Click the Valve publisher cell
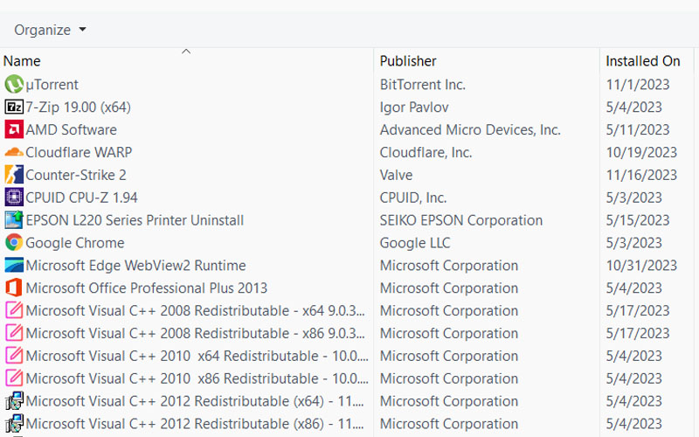This screenshot has height=437, width=699. [x=396, y=175]
